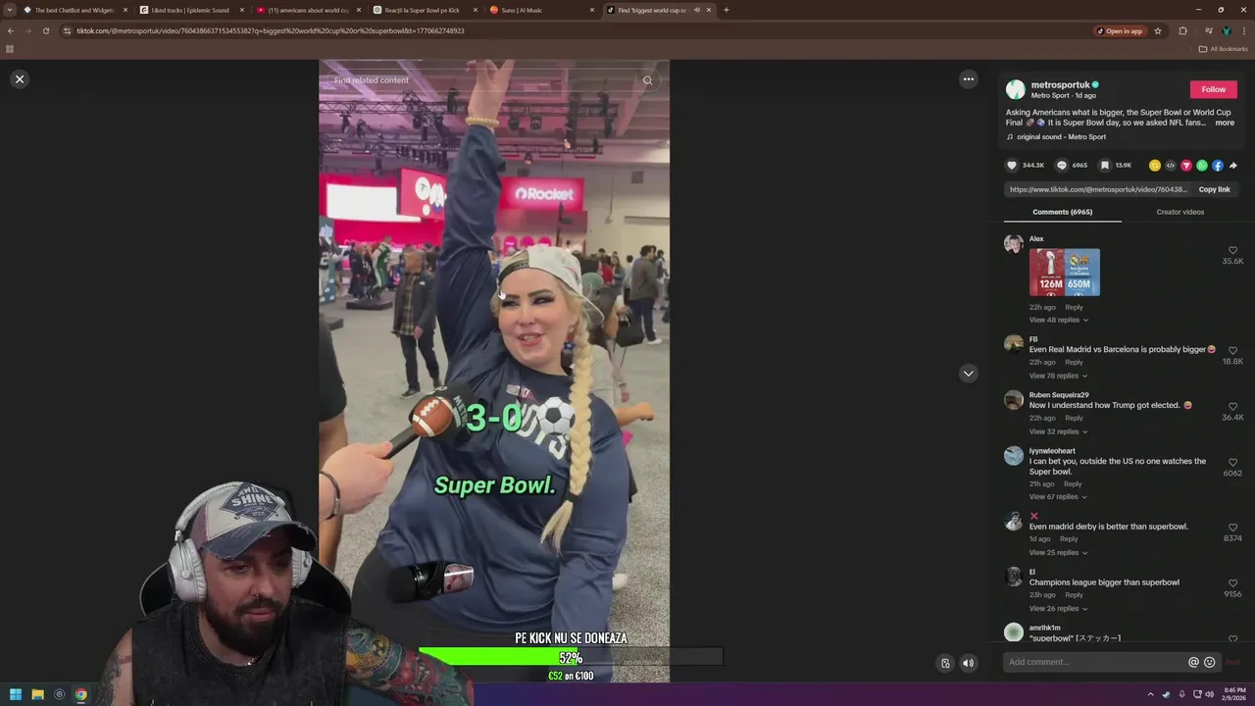The image size is (1255, 706).
Task: Switch to Liked tracks Epidemic Sound tab
Action: (x=190, y=10)
